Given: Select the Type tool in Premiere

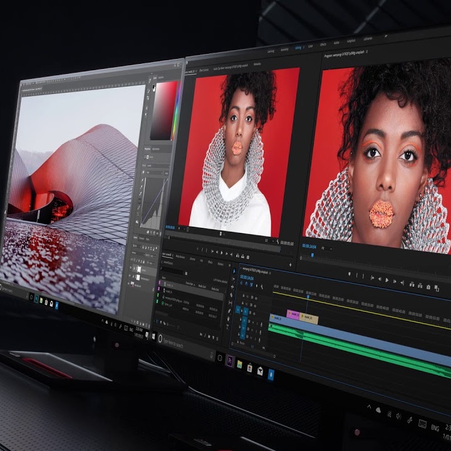Looking at the screenshot, I should 228,326.
